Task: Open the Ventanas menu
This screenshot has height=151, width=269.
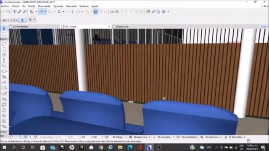Action: tap(84, 6)
